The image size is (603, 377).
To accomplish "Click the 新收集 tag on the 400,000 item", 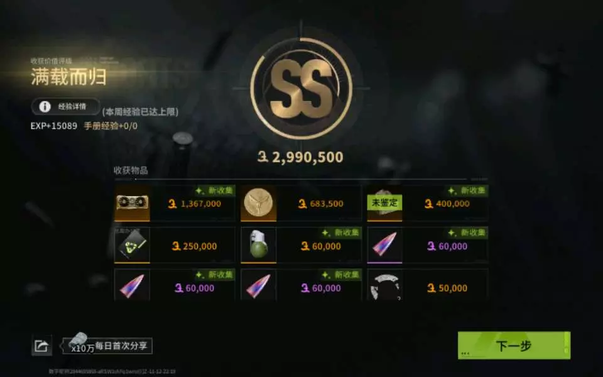I will [468, 190].
